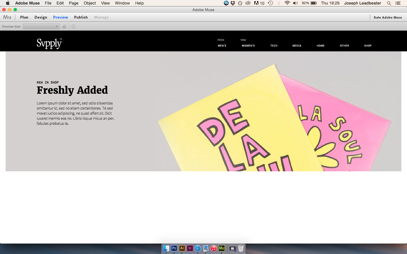Image resolution: width=407 pixels, height=254 pixels.
Task: Click the Joseph Leadbeater user name
Action: [363, 3]
